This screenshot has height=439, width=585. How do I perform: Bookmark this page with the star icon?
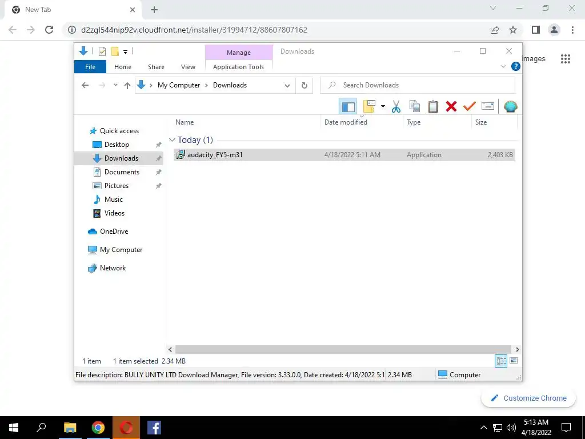coord(513,30)
